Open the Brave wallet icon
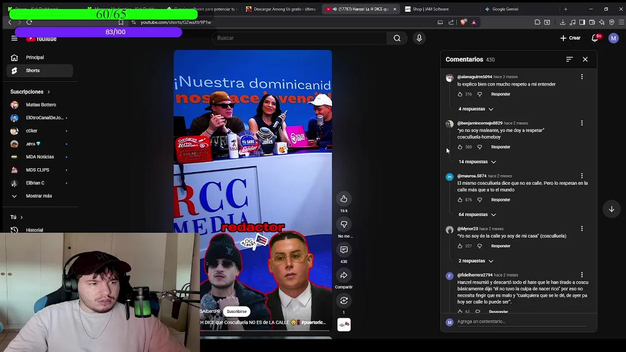The image size is (626, 352). click(x=592, y=22)
